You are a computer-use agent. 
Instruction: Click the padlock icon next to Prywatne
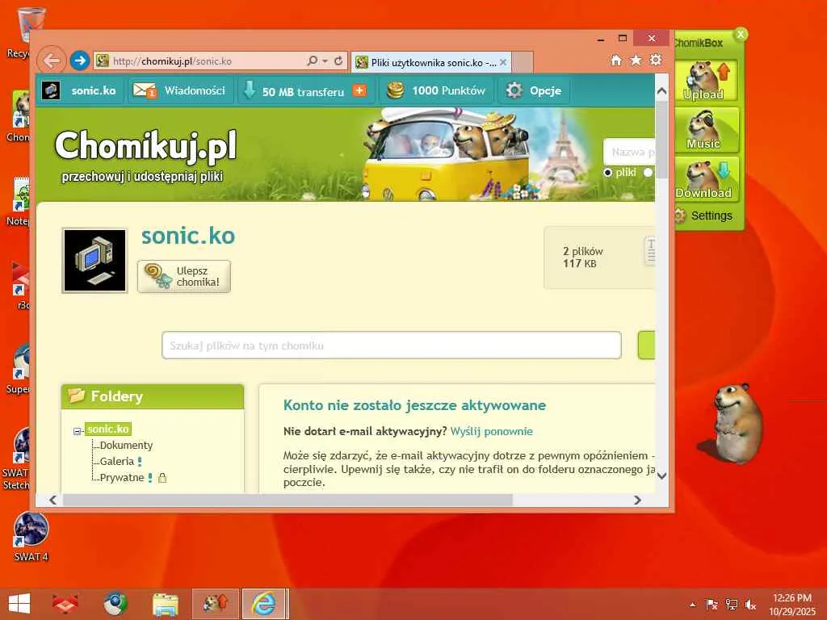[162, 478]
